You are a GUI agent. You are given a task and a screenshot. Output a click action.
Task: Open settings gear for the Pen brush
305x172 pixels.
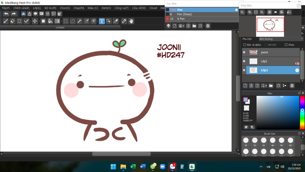236,10
